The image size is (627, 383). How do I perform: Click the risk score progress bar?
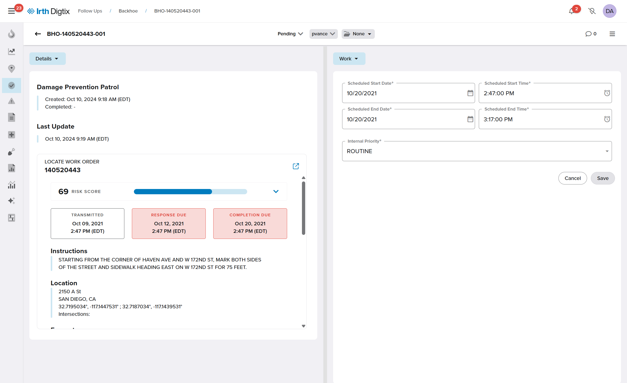point(190,192)
